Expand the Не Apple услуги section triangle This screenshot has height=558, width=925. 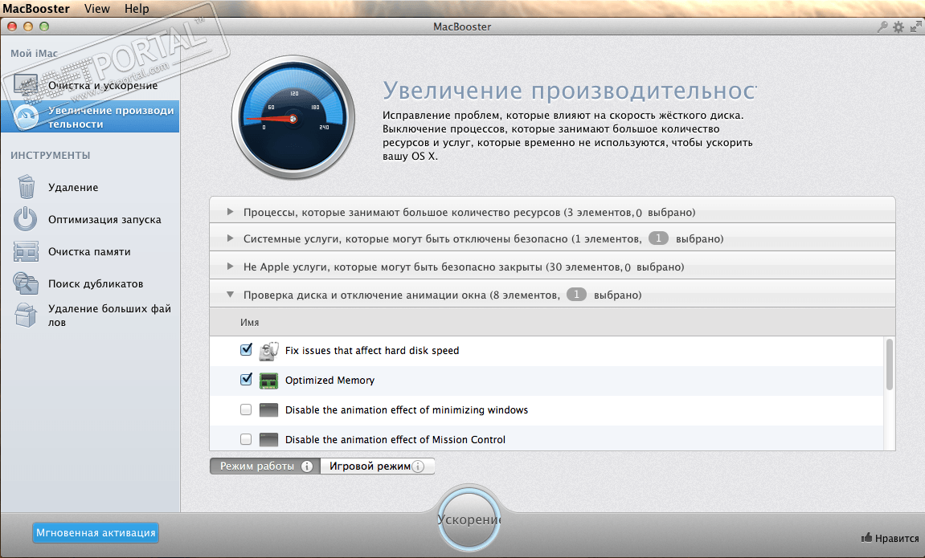pyautogui.click(x=231, y=267)
